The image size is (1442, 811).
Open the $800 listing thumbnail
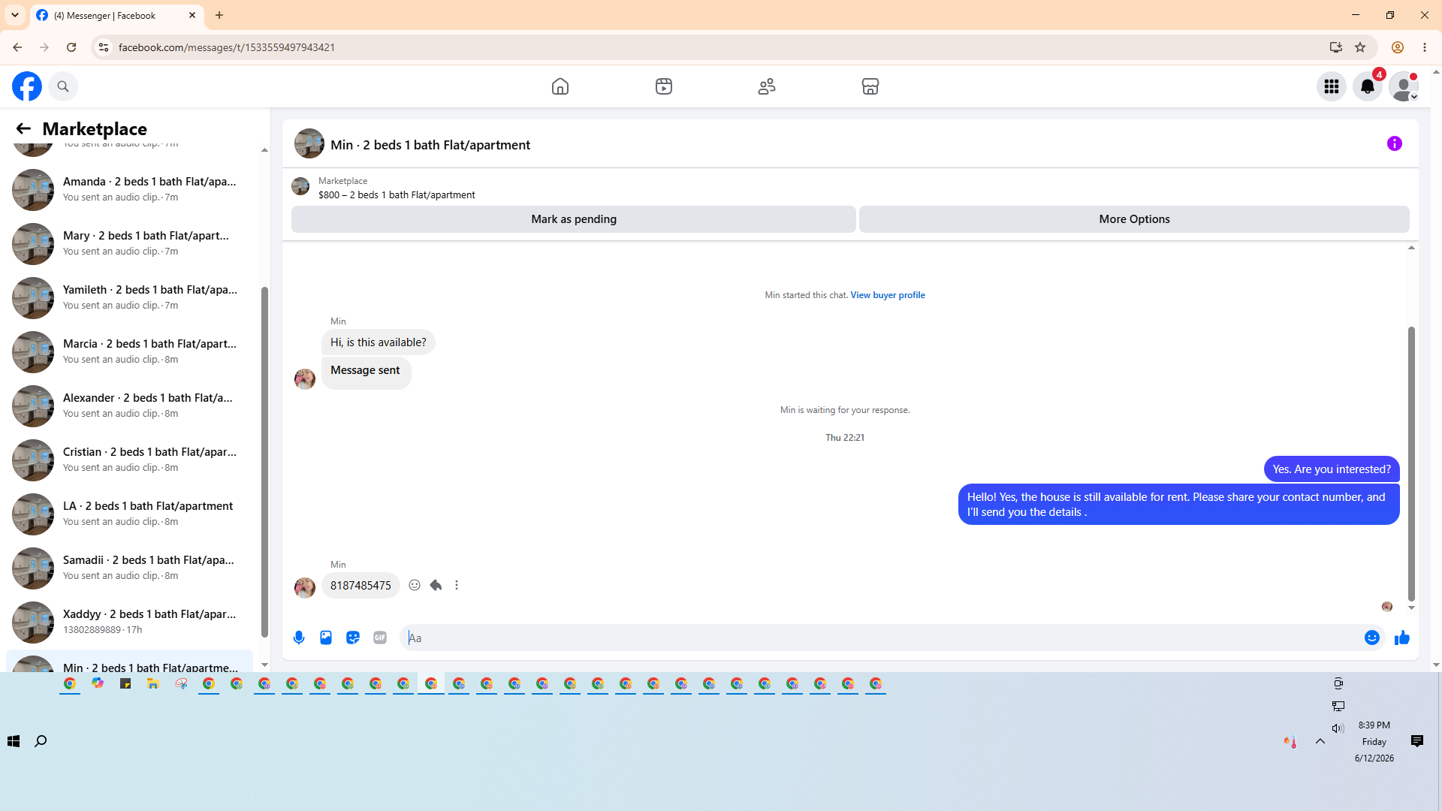coord(300,186)
